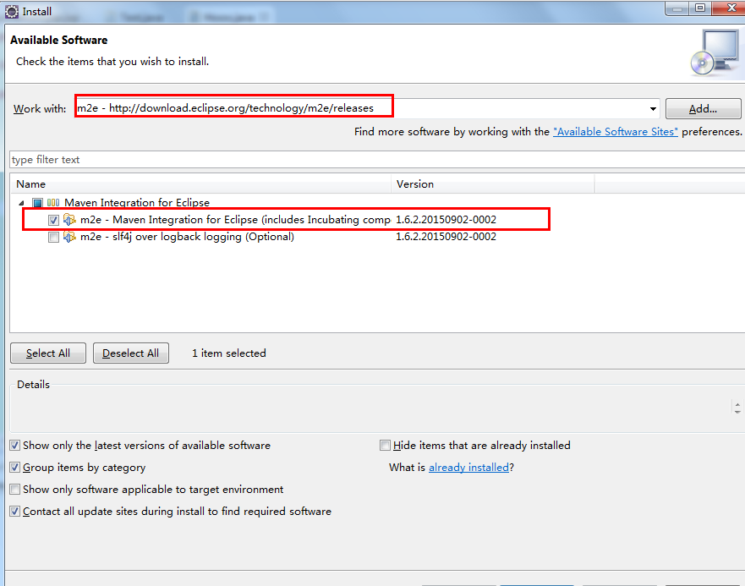Open the already installed link
745x586 pixels.
(468, 468)
